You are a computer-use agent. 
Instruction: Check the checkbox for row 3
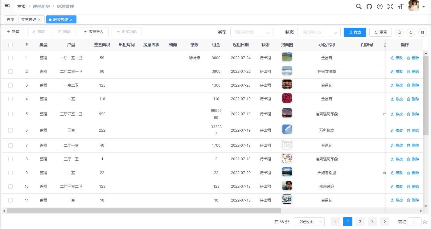(x=10, y=85)
